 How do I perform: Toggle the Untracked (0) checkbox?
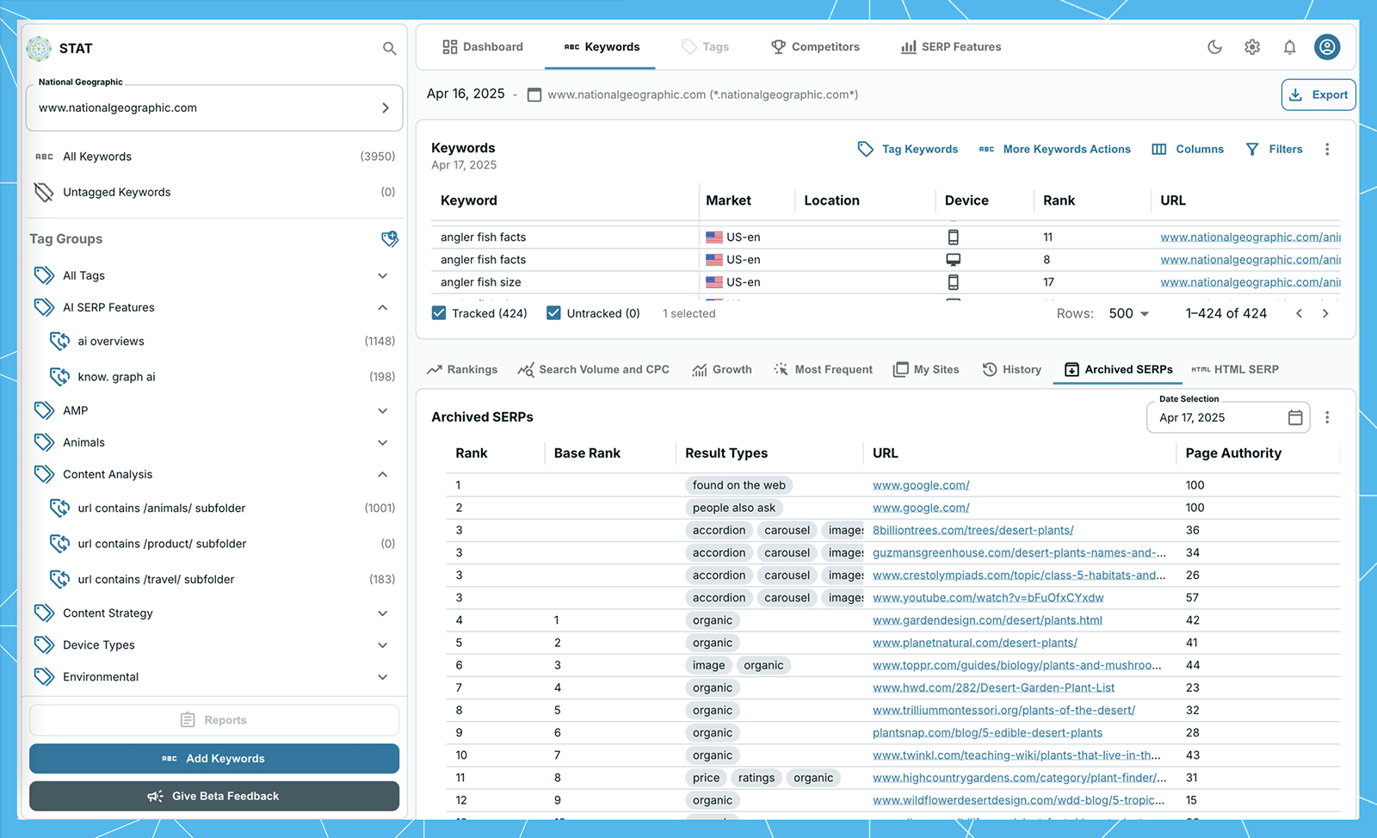553,313
